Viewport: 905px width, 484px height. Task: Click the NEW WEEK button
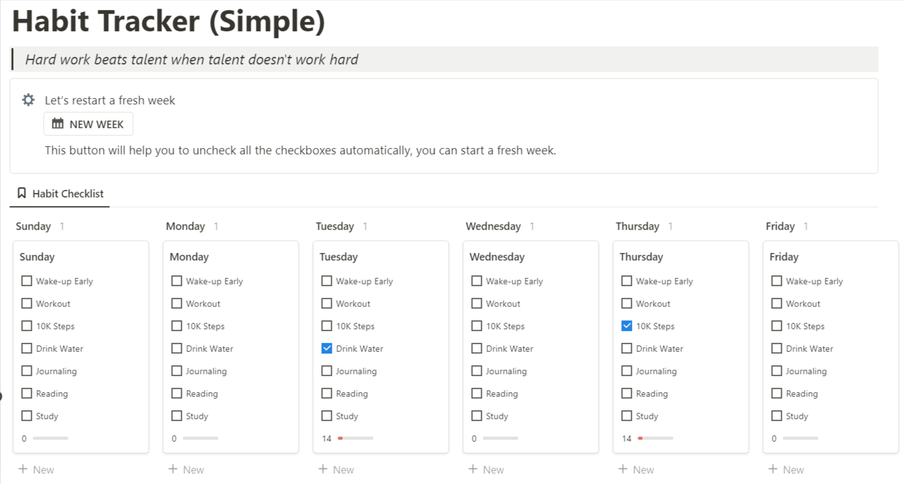[88, 124]
